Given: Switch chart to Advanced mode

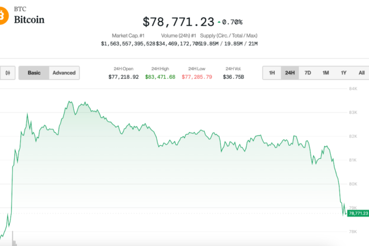Looking at the screenshot, I should coord(64,73).
